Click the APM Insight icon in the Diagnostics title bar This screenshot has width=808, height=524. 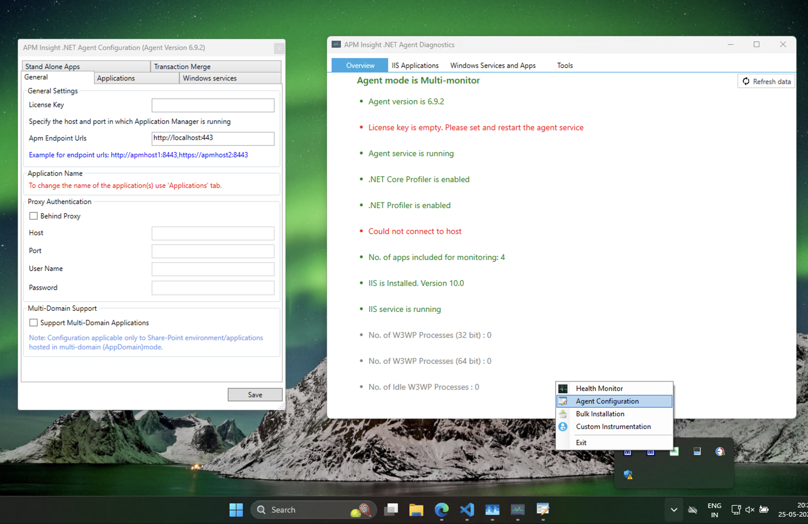[x=336, y=44]
